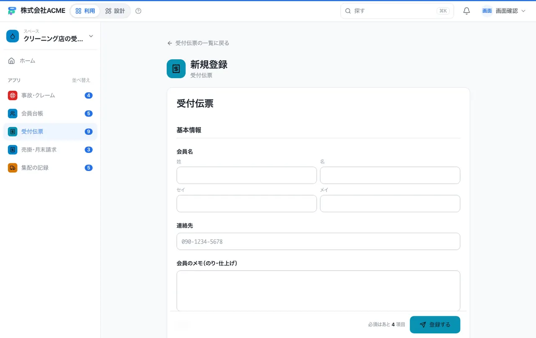Click the ⌘K shortcut hint
536x338 pixels.
[x=443, y=11]
